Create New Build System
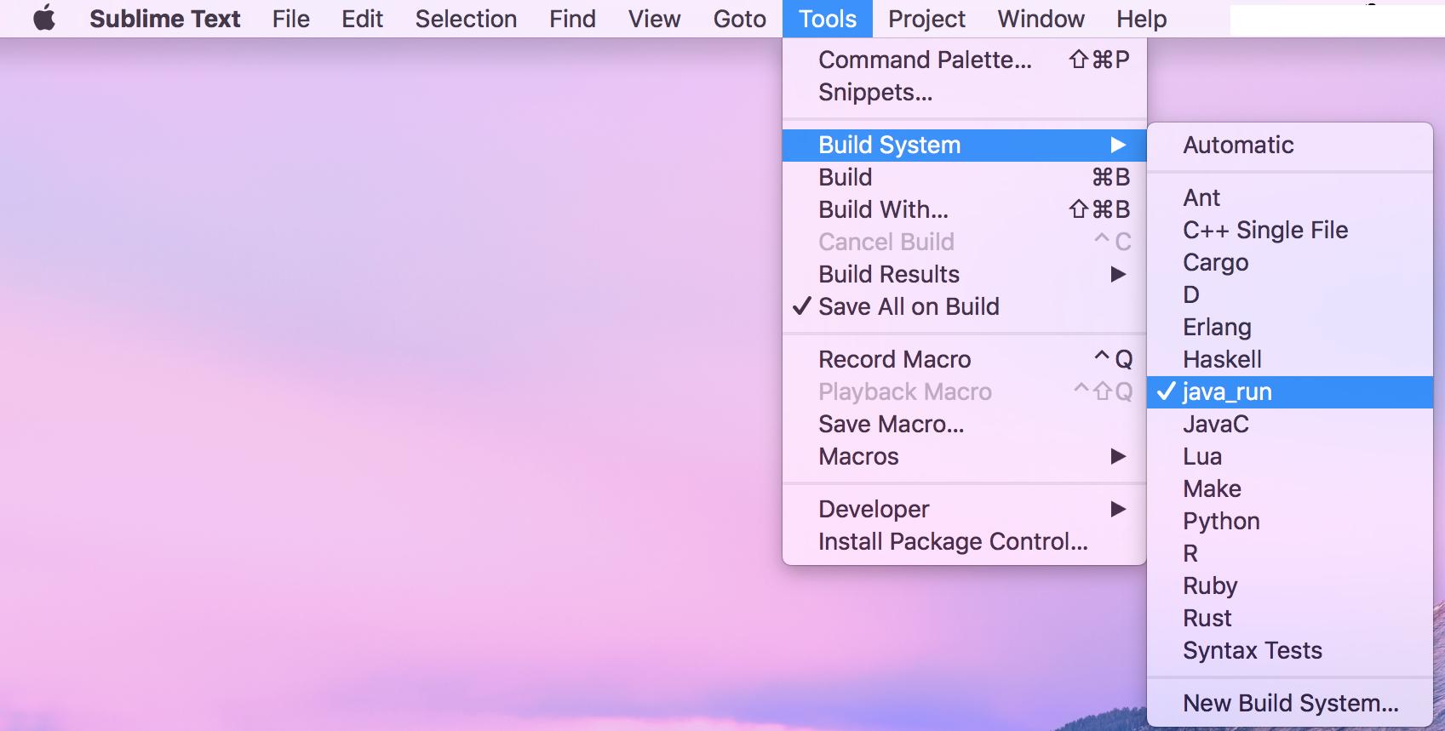1445x731 pixels. coord(1290,703)
